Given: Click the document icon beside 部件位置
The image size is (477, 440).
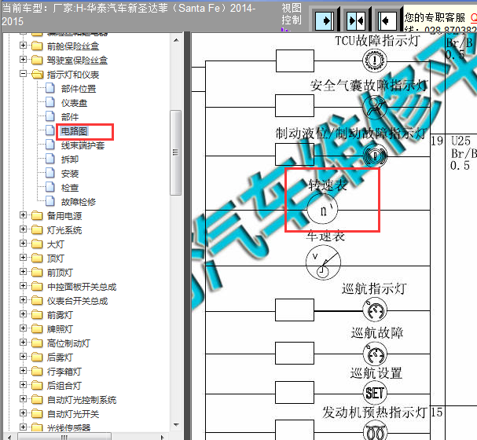Looking at the screenshot, I should pyautogui.click(x=50, y=89).
